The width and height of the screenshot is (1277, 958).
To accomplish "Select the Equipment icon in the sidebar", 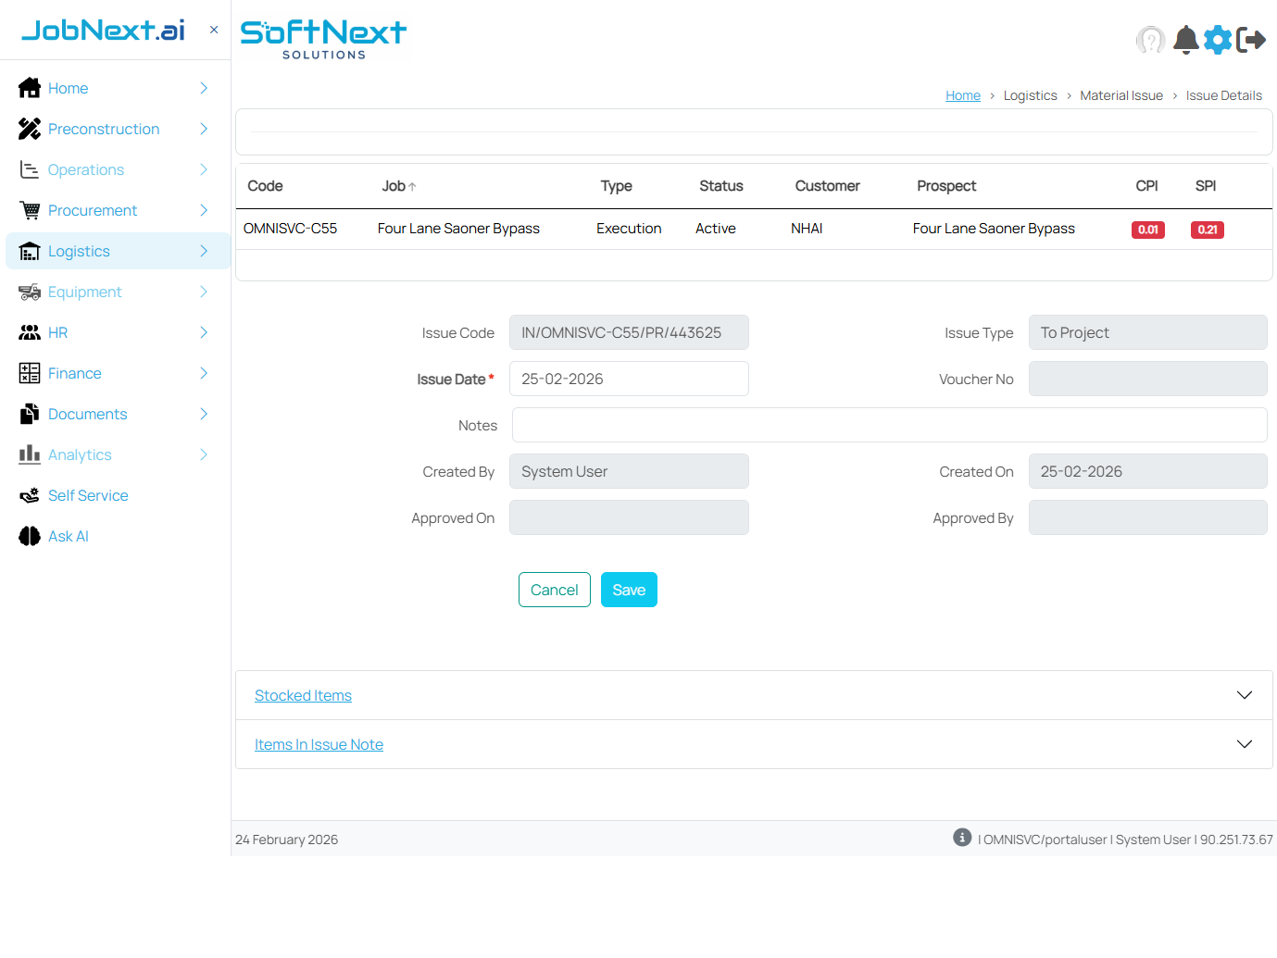I will pos(29,292).
